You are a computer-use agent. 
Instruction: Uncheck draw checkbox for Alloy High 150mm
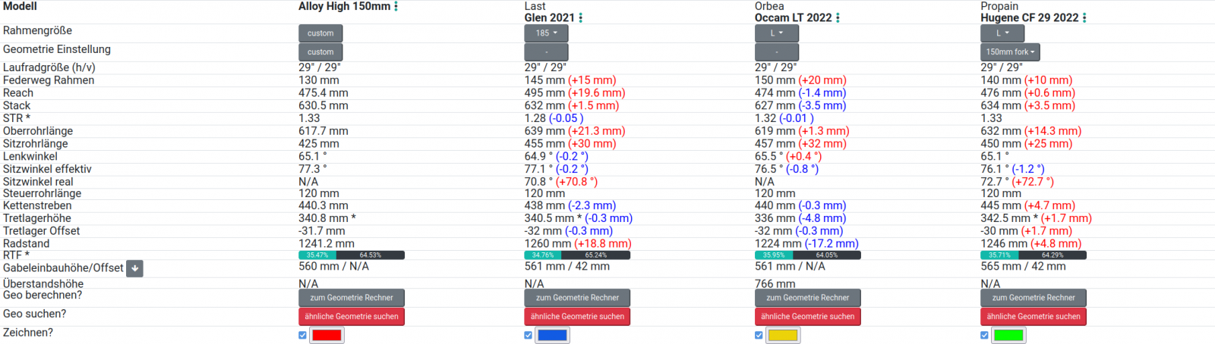click(x=303, y=335)
